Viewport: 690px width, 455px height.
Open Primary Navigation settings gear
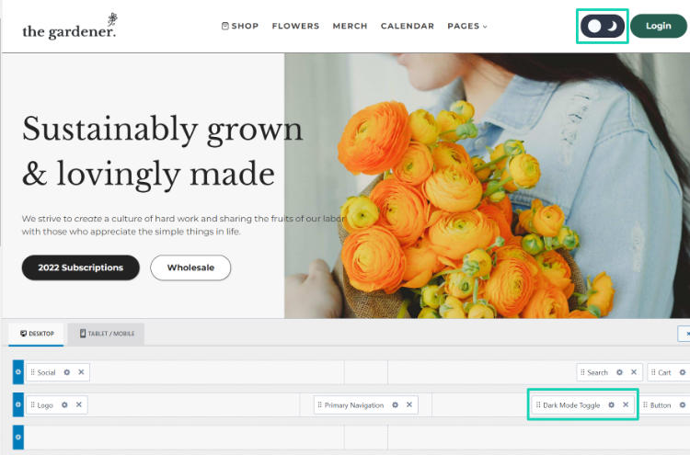click(x=395, y=404)
